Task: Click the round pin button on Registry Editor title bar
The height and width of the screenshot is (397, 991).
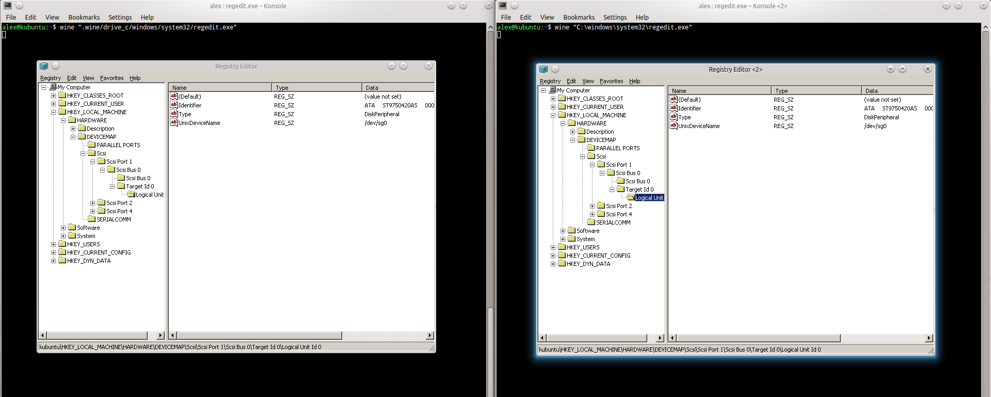Action: [55, 66]
